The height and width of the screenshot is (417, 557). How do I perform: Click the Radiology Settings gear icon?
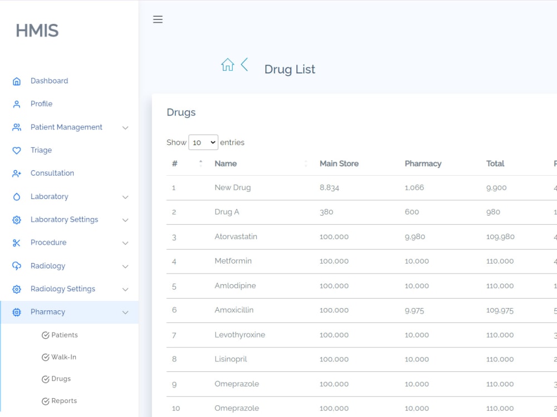(17, 289)
